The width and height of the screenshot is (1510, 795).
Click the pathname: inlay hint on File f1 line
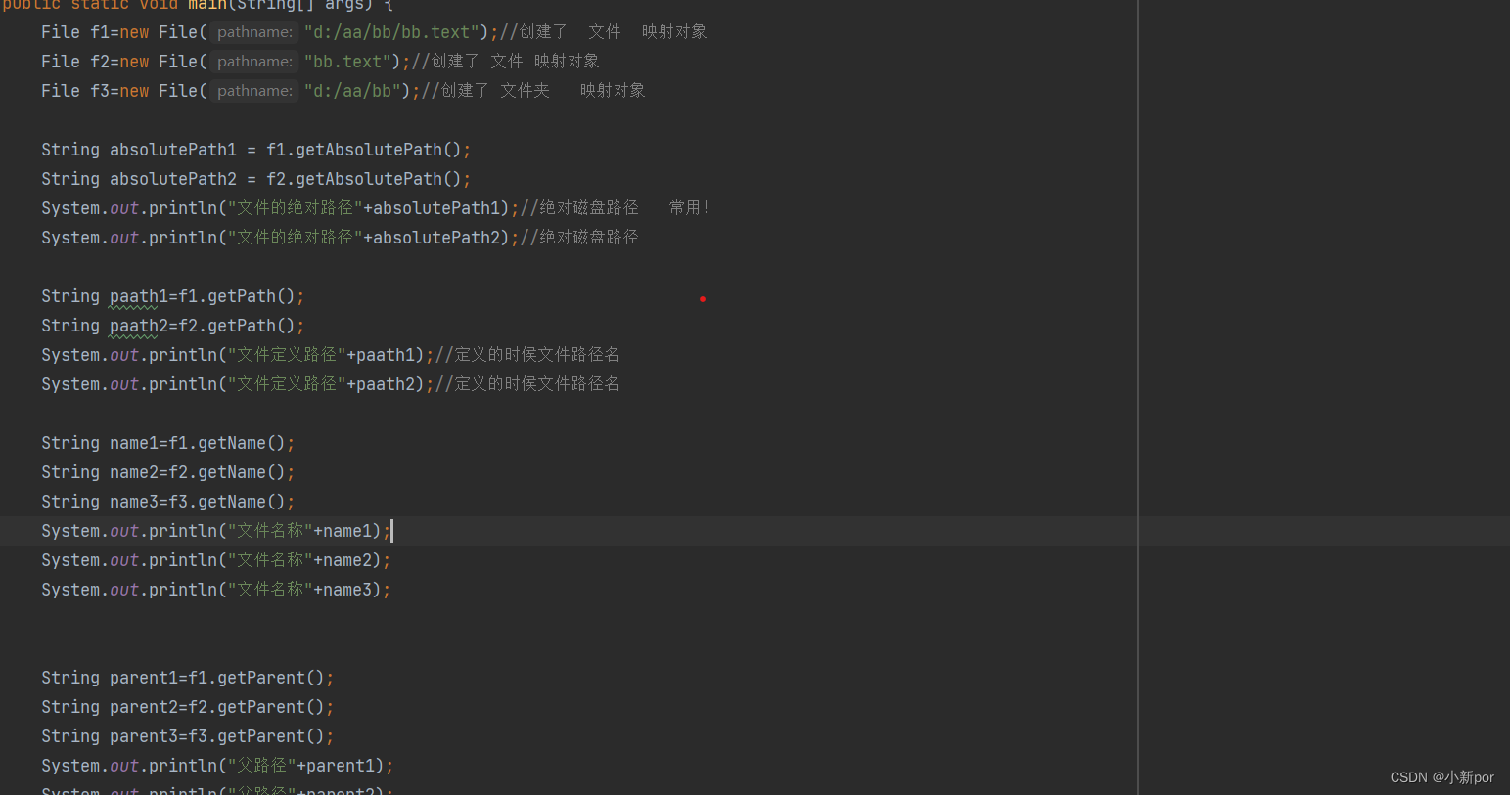coord(253,31)
